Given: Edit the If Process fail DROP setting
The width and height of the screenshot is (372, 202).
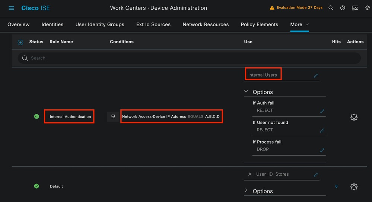Looking at the screenshot, I should [322, 150].
